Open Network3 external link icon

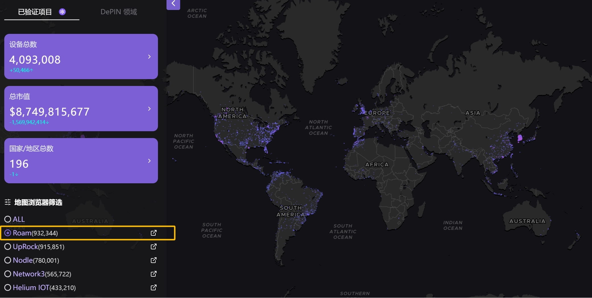pyautogui.click(x=153, y=274)
